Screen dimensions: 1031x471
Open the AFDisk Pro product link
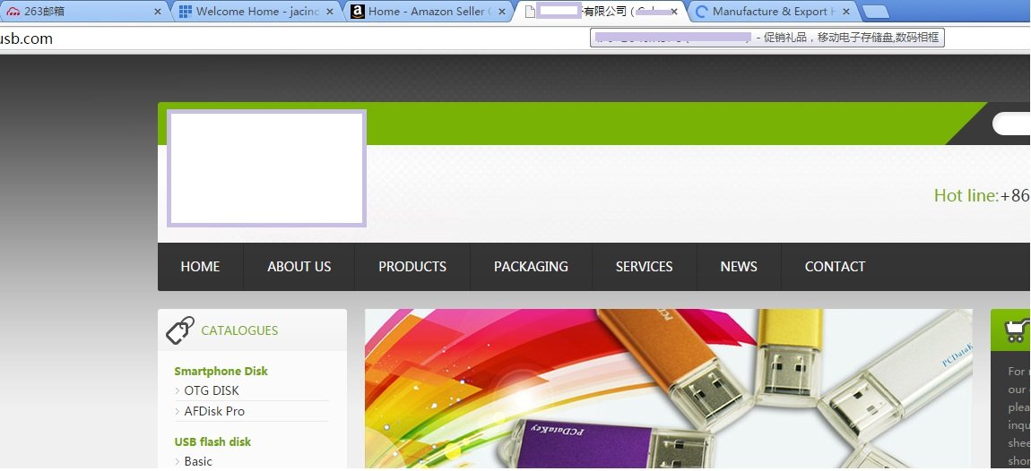[214, 411]
